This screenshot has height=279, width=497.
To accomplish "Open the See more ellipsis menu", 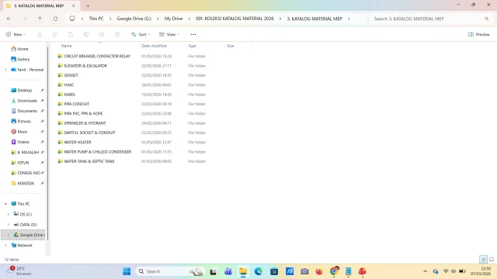I will (193, 34).
